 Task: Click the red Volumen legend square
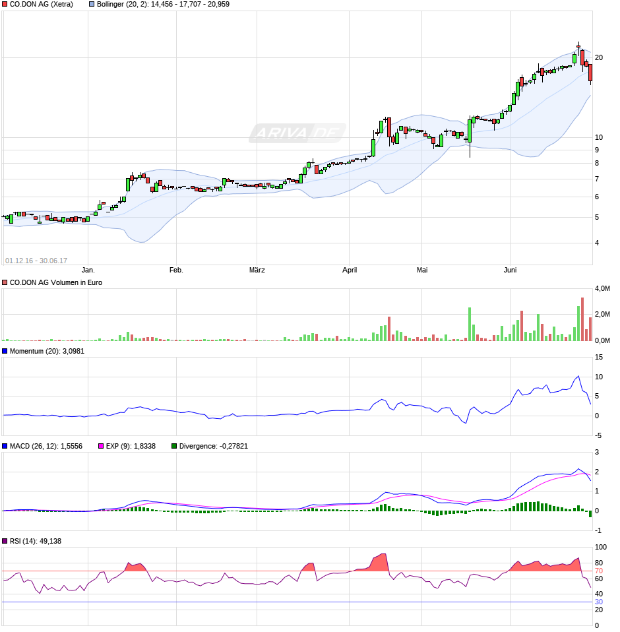pos(5,283)
